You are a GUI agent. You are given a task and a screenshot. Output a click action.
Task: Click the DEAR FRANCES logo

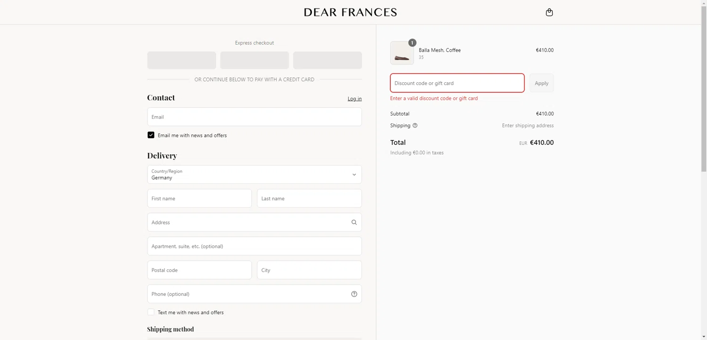(350, 12)
